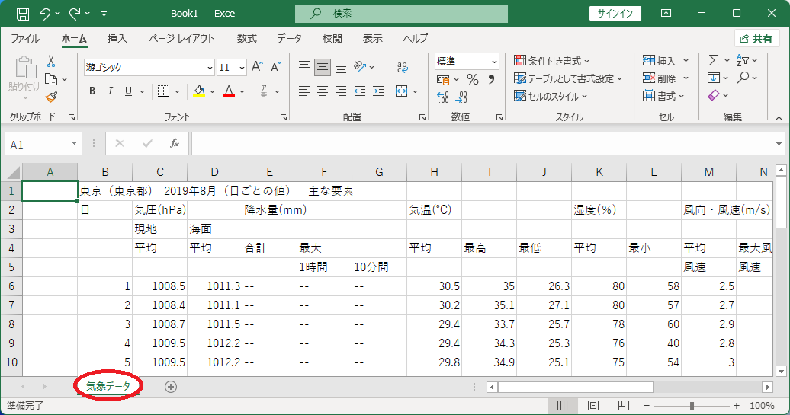Toggle middle vertical alignment
Image resolution: width=790 pixels, height=415 pixels.
click(323, 66)
